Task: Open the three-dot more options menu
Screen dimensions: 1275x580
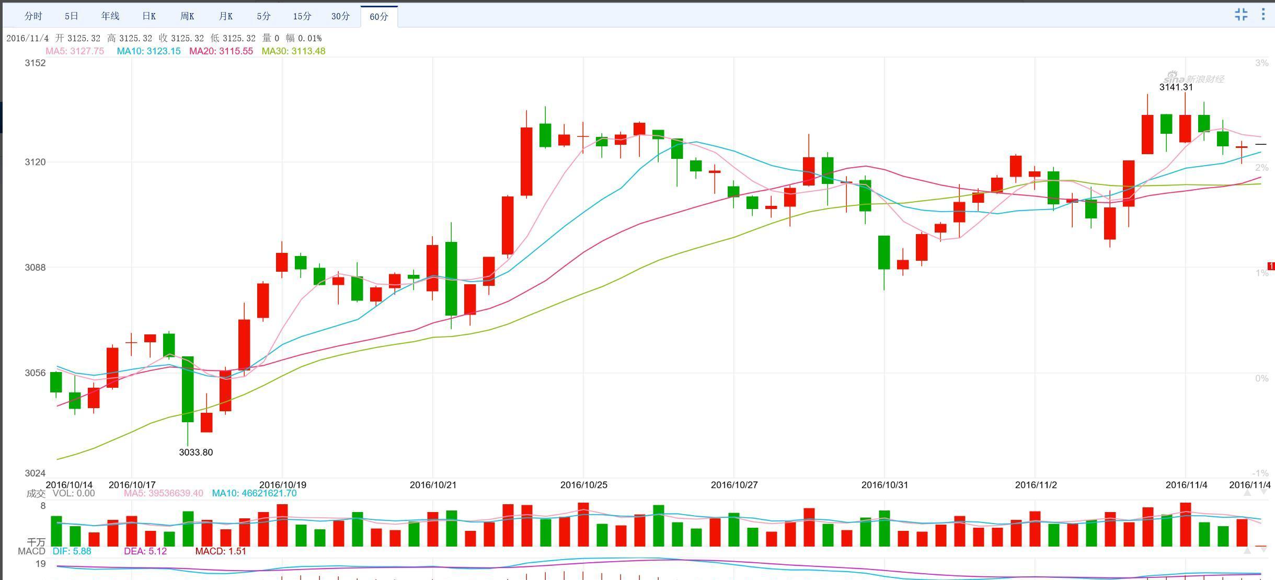Action: (1263, 14)
